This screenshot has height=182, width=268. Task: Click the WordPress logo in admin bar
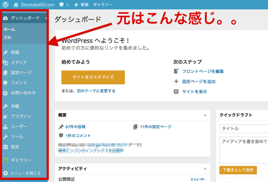[x=5, y=4]
